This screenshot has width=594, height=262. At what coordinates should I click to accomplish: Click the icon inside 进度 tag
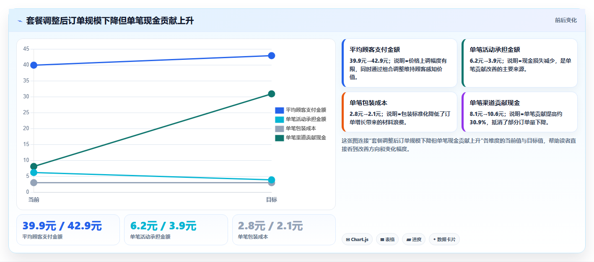click(408, 240)
